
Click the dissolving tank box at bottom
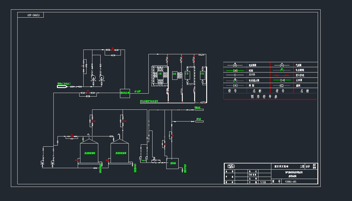click(172, 163)
